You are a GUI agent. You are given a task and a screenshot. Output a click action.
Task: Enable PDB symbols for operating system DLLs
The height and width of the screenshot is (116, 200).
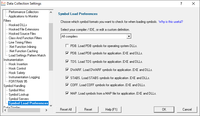coord(67,46)
